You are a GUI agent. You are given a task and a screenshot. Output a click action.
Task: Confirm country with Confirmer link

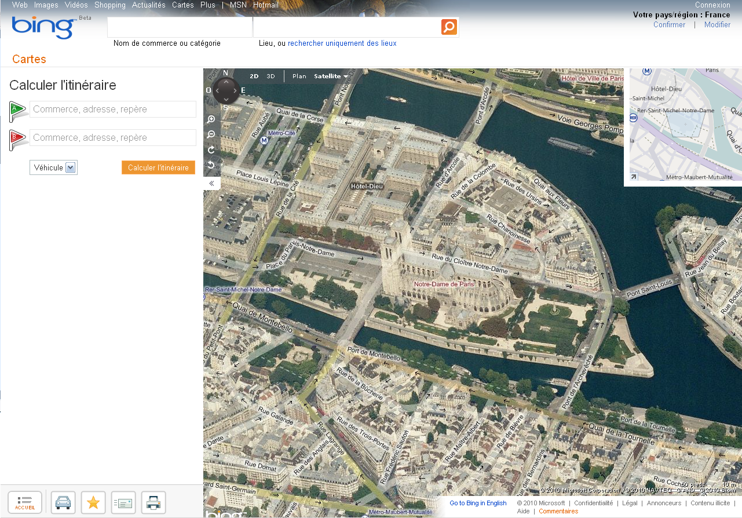click(x=669, y=24)
